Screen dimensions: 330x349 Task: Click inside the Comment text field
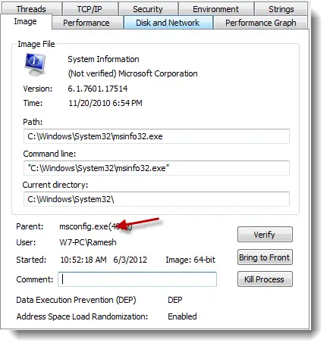tap(137, 279)
